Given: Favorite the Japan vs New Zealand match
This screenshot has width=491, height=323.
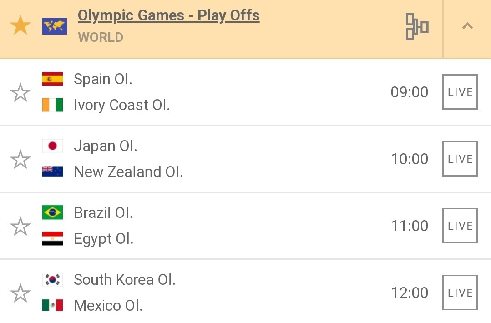Looking at the screenshot, I should [x=20, y=159].
